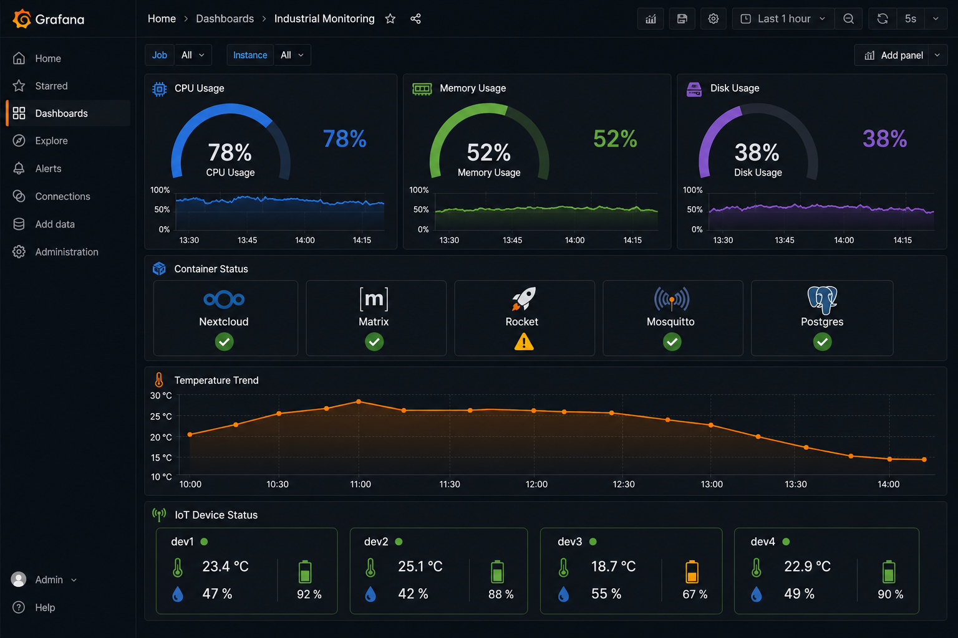Click the dev4 thermometer icon
Screen dimensions: 958x638
tap(757, 568)
